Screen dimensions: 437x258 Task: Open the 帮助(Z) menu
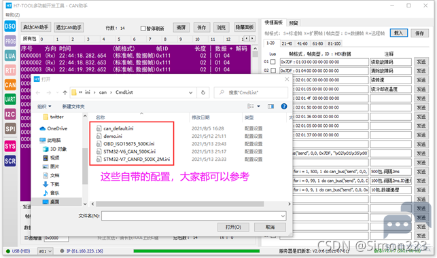[x=12, y=15]
